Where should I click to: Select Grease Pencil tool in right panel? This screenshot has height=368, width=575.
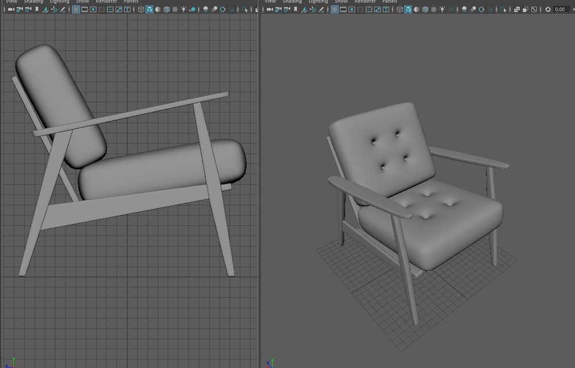tap(321, 10)
